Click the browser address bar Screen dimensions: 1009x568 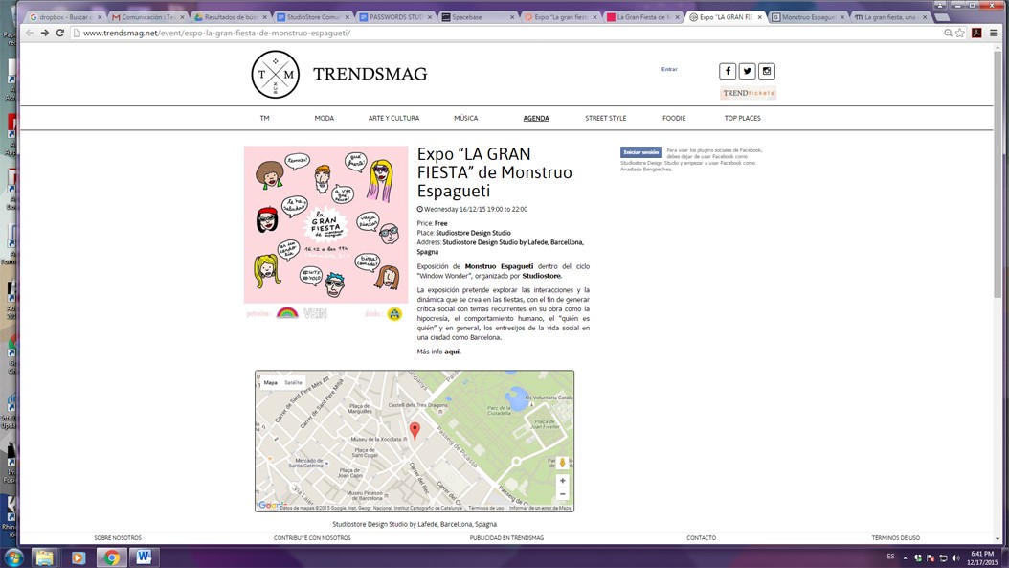point(479,33)
